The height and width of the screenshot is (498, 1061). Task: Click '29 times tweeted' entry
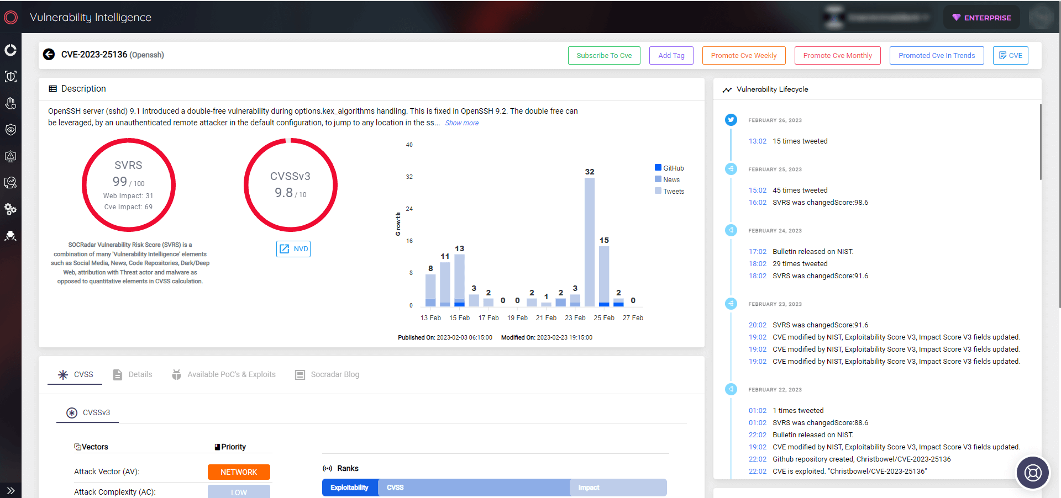[800, 264]
